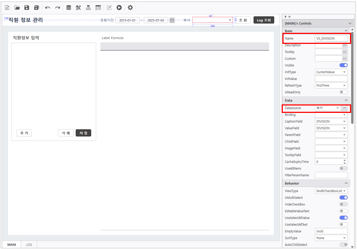Run the report with the play icon
The height and width of the screenshot is (249, 357).
119,7
